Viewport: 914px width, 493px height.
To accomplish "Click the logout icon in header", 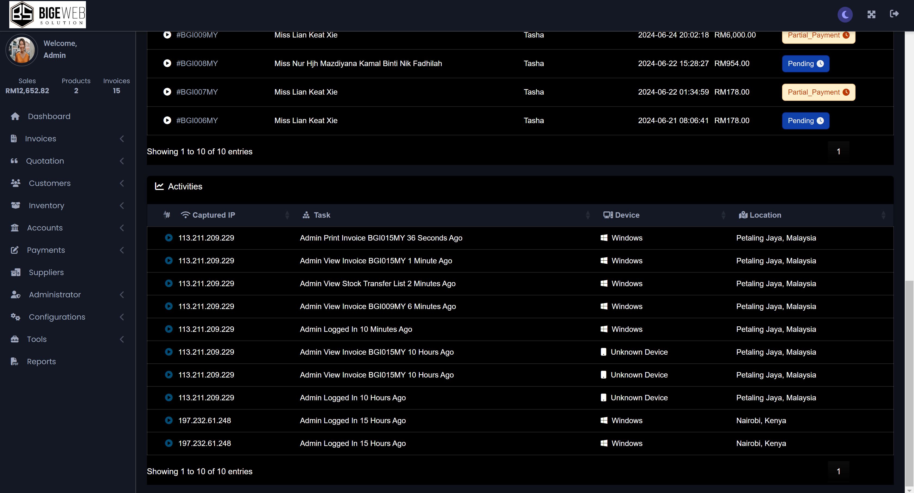I will tap(894, 14).
